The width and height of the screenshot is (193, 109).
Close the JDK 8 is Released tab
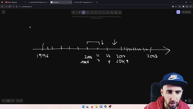coord(25,2)
